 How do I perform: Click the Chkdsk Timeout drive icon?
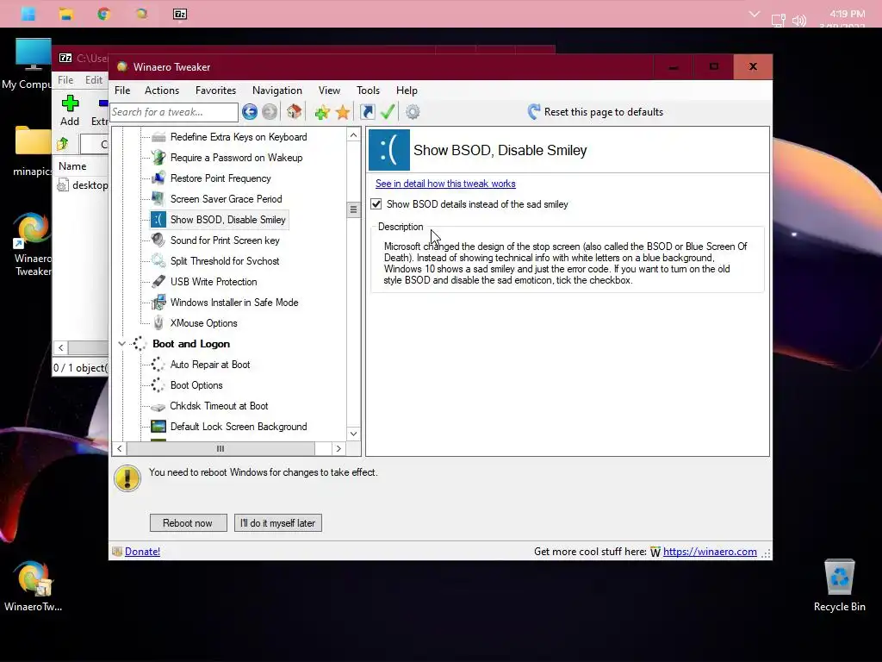pos(158,407)
